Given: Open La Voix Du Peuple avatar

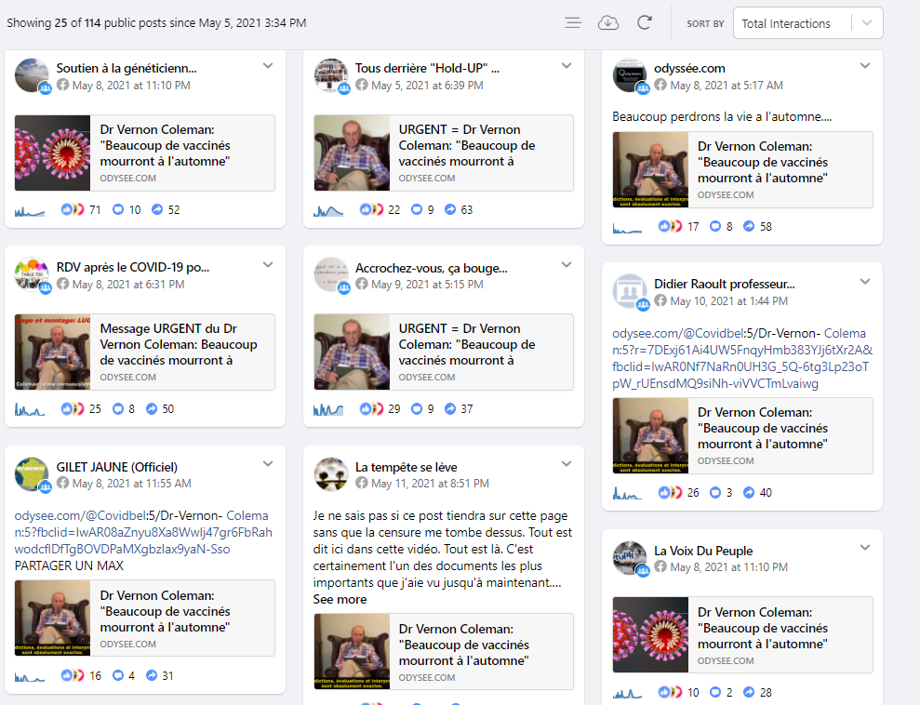Looking at the screenshot, I should tap(630, 558).
